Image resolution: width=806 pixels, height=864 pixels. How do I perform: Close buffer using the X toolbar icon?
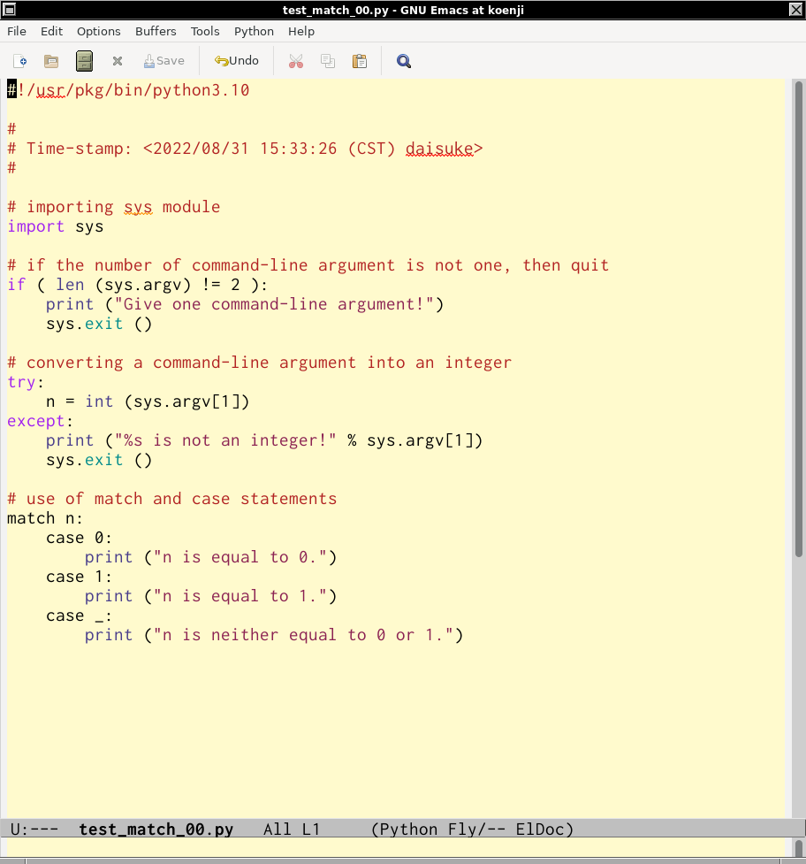tap(117, 61)
